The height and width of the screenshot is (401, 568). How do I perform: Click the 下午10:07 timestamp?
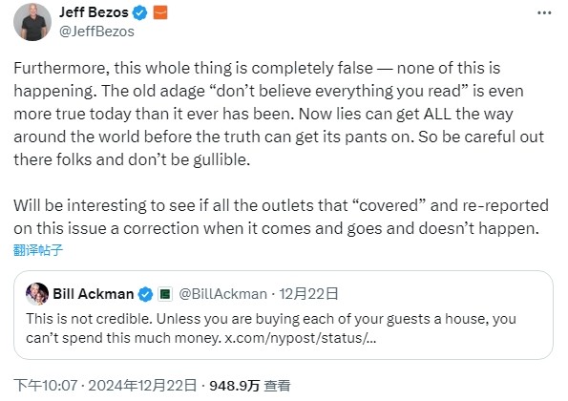pos(46,386)
